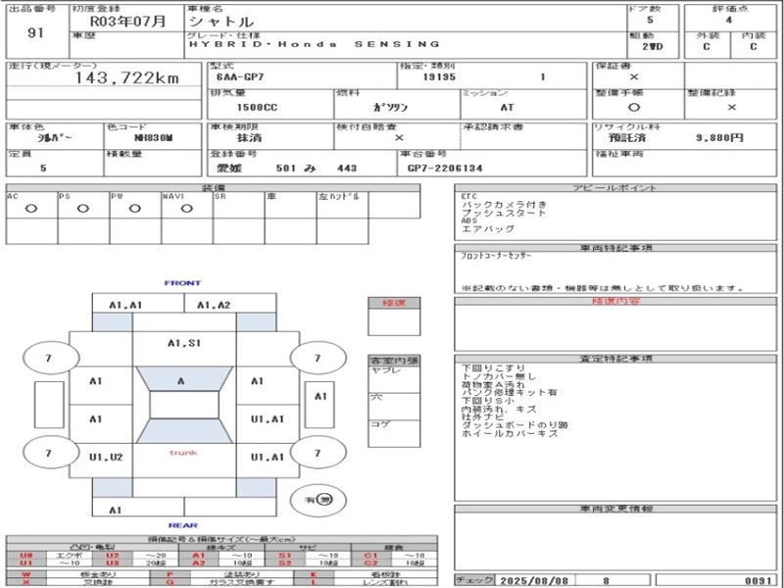Click the displacement value 1500CC
The image size is (784, 588).
coord(257,108)
